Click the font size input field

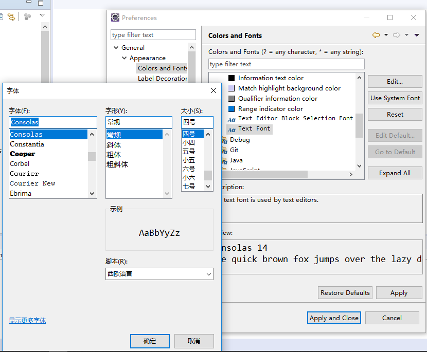click(197, 122)
